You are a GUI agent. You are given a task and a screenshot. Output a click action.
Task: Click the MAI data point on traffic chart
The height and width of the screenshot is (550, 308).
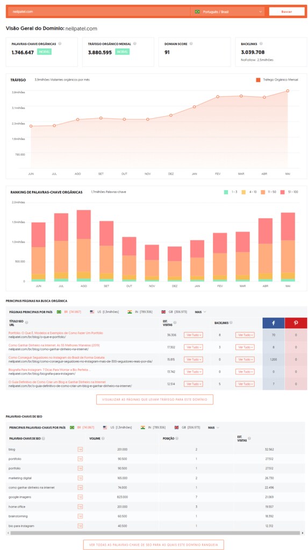pos(288,91)
